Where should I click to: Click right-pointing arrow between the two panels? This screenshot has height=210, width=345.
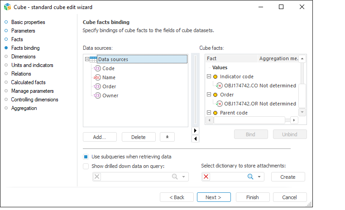(x=195, y=130)
